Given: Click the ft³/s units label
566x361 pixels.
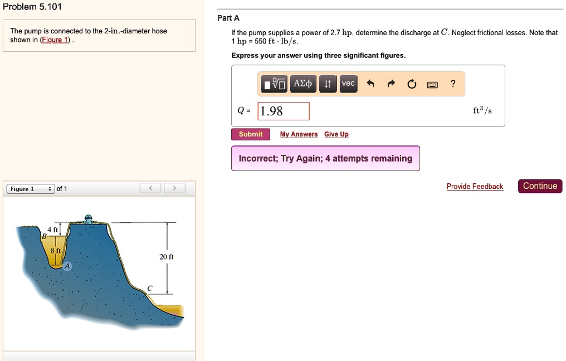Looking at the screenshot, I should click(x=482, y=110).
